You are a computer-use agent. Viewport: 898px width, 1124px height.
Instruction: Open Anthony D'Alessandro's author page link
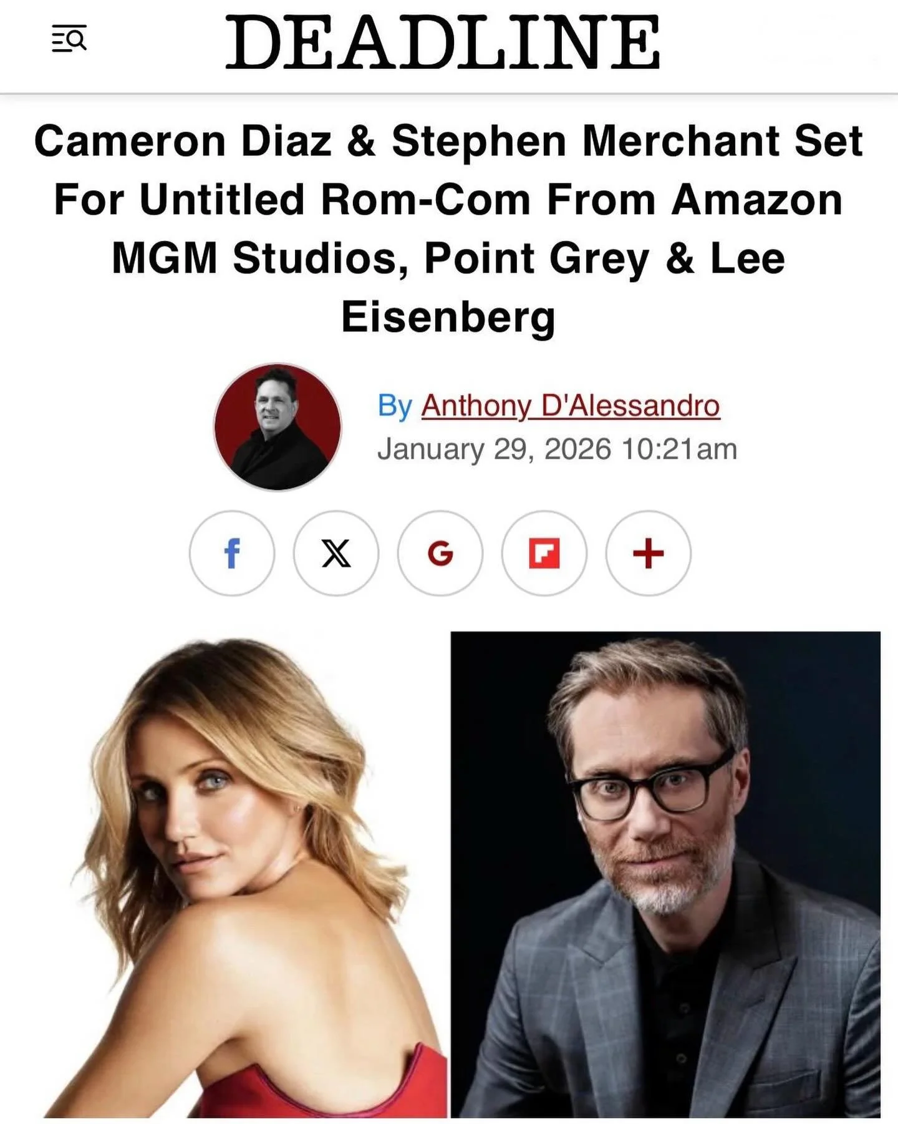coord(571,406)
